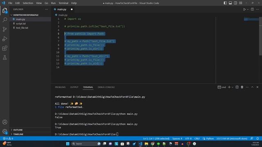This screenshot has height=147, width=262.
Task: Toggle primary side bar visibility
Action: click(x=225, y=3)
